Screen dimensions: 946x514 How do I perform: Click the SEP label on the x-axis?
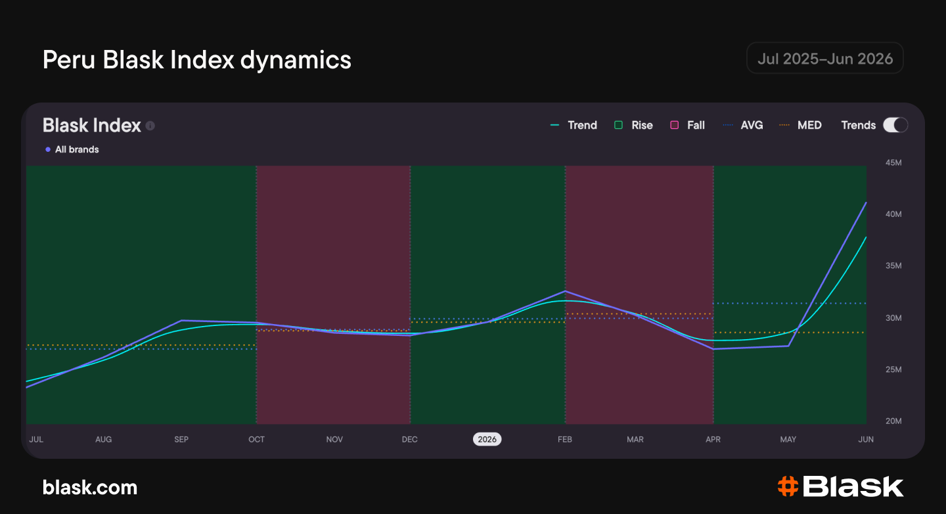coord(181,439)
